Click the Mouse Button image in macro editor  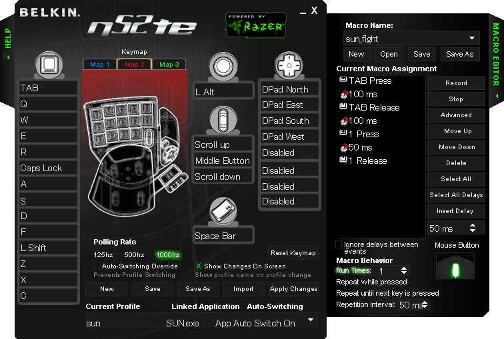pyautogui.click(x=455, y=266)
